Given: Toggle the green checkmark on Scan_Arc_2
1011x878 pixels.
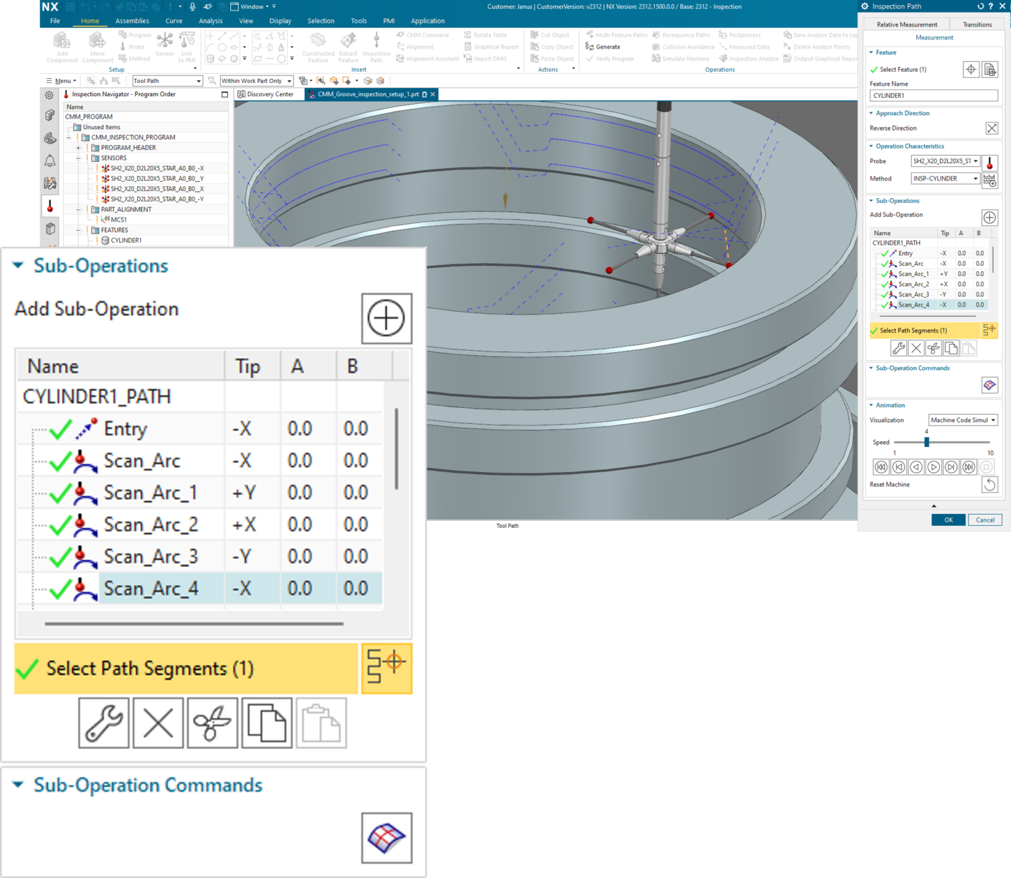Looking at the screenshot, I should pos(59,524).
